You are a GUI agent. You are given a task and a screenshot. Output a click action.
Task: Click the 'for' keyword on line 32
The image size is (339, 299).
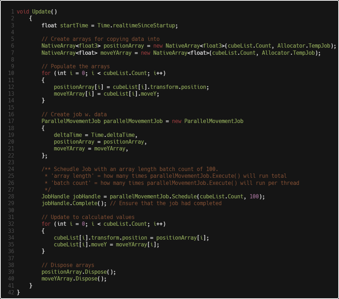[46, 224]
